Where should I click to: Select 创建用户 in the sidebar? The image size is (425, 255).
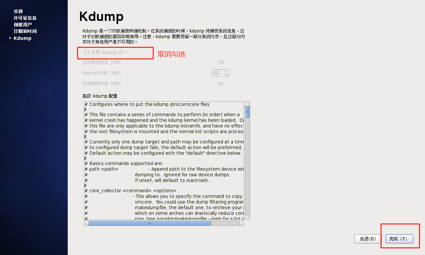[23, 25]
